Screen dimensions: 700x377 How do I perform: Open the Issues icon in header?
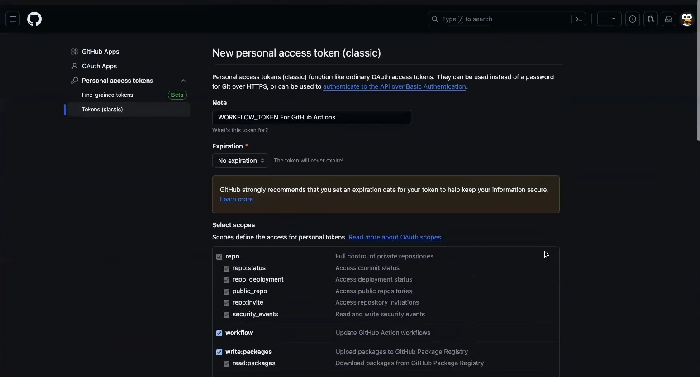(x=633, y=19)
